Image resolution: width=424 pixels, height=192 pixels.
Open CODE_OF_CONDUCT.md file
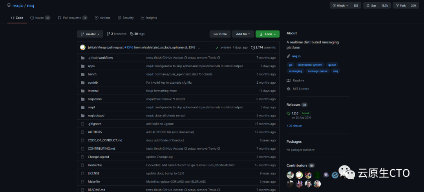(105, 140)
